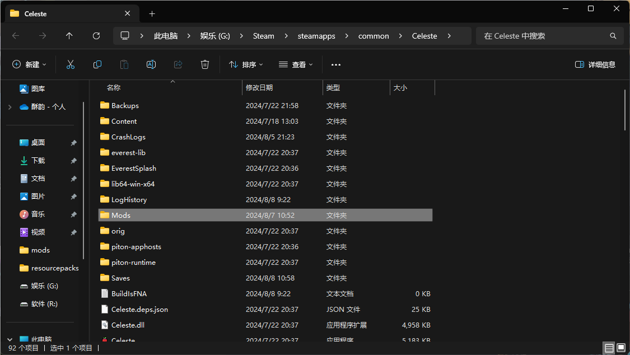Click the Delete trash can icon
The image size is (630, 355).
(x=205, y=64)
